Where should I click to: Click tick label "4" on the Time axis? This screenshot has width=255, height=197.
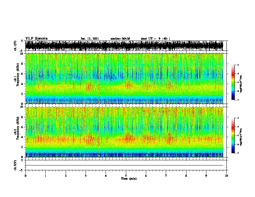(106, 176)
